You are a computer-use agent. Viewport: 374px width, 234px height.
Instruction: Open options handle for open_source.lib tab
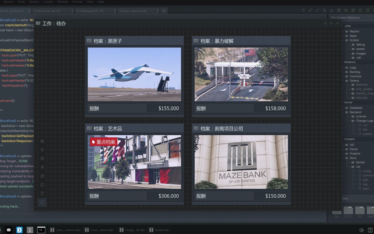click(158, 11)
